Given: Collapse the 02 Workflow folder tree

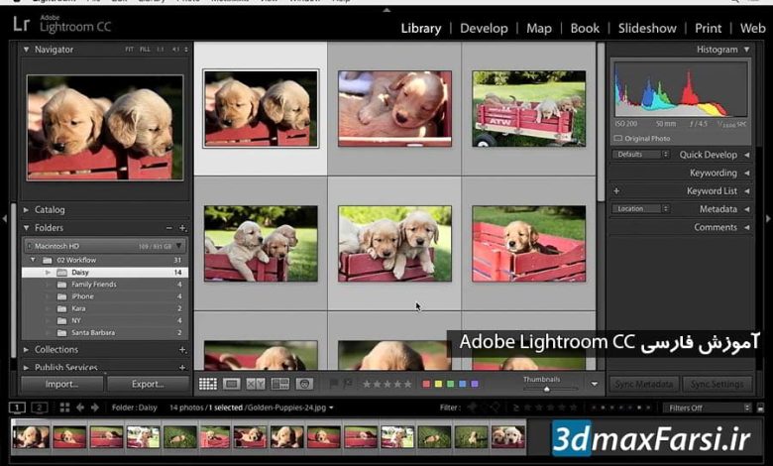Looking at the screenshot, I should (33, 260).
